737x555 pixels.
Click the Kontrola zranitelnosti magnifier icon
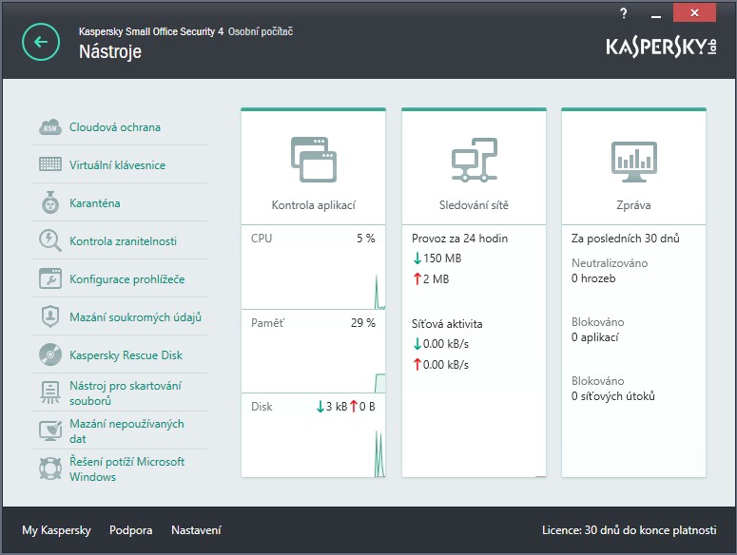50,241
